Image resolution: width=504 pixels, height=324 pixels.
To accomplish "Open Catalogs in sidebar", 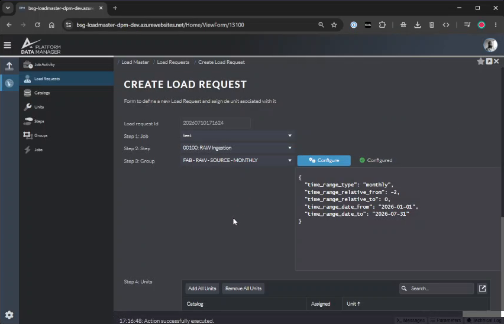I will pyautogui.click(x=66, y=93).
